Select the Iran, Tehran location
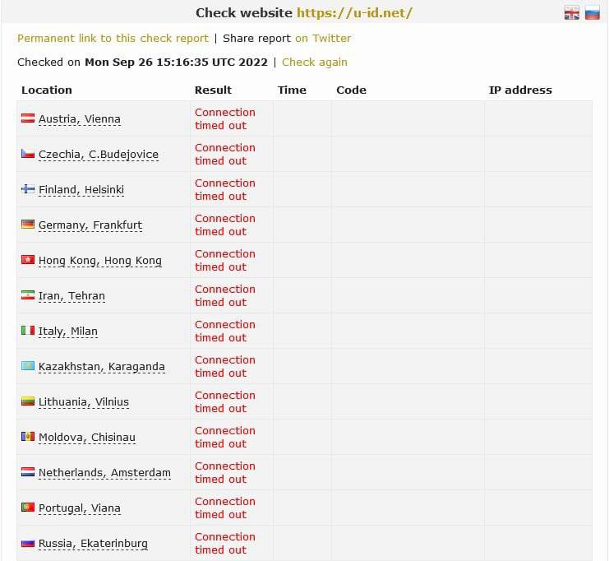Image resolution: width=609 pixels, height=561 pixels. [x=72, y=296]
